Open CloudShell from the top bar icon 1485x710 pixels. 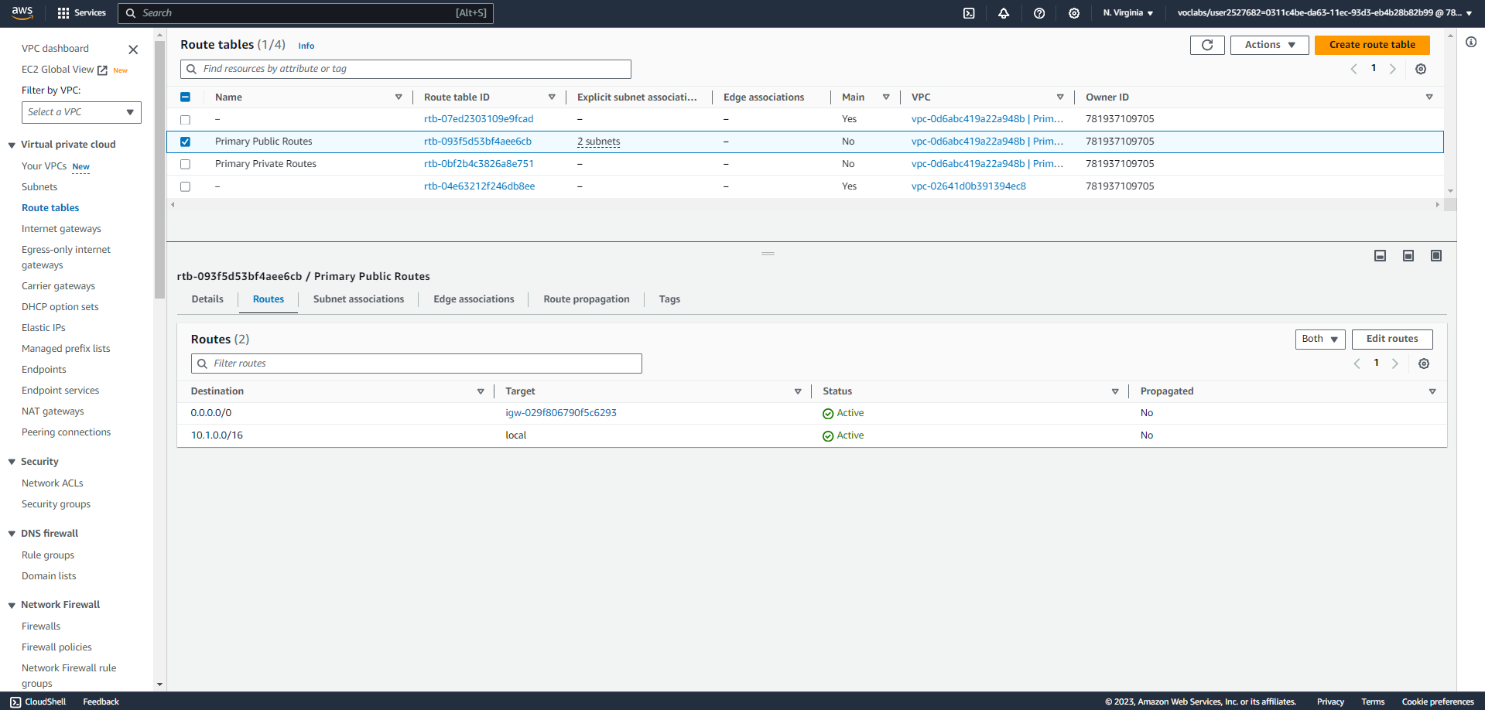coord(969,13)
